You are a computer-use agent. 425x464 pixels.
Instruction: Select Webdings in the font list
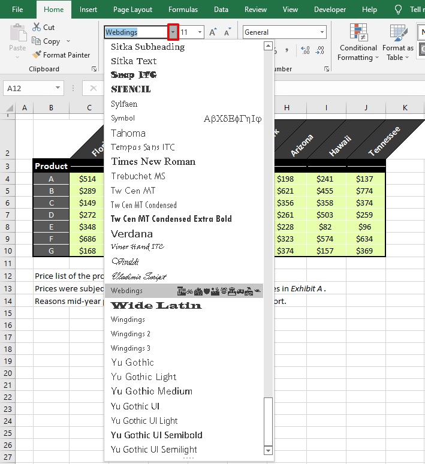184,291
